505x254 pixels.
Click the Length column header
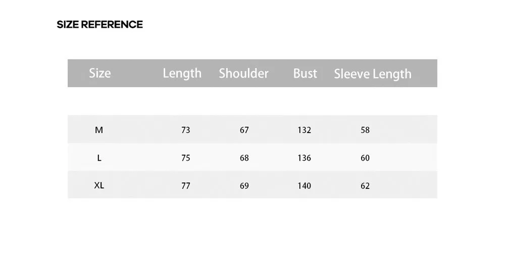click(x=182, y=74)
